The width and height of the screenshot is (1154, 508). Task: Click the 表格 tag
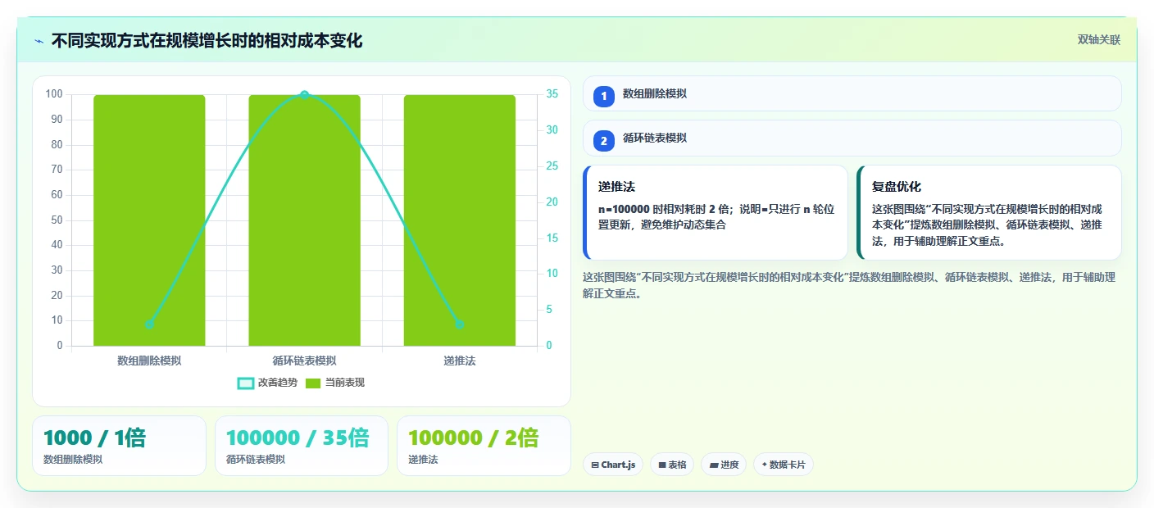coord(672,465)
